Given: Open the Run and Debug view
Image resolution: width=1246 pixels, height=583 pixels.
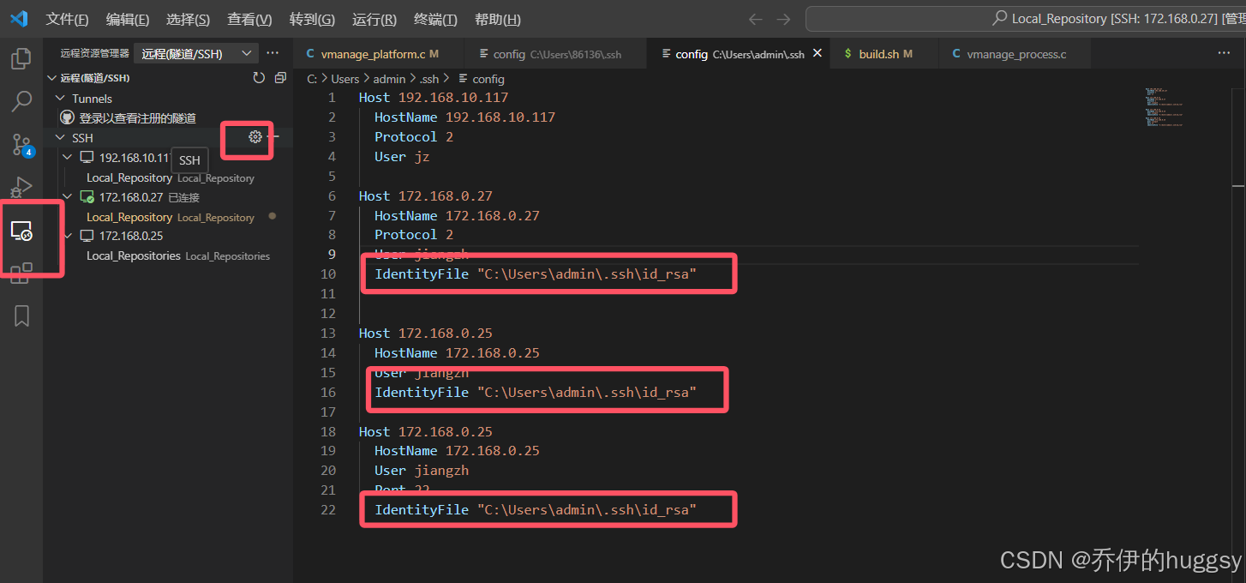Looking at the screenshot, I should [x=21, y=186].
